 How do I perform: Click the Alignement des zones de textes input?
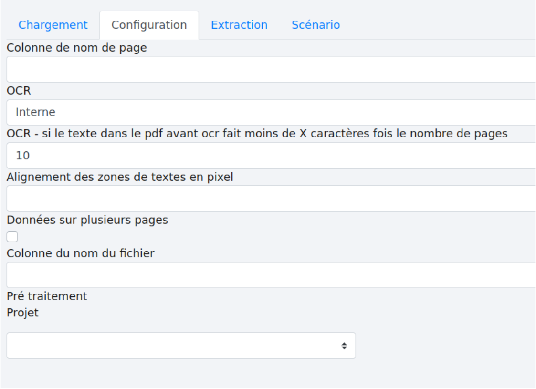[270, 199]
